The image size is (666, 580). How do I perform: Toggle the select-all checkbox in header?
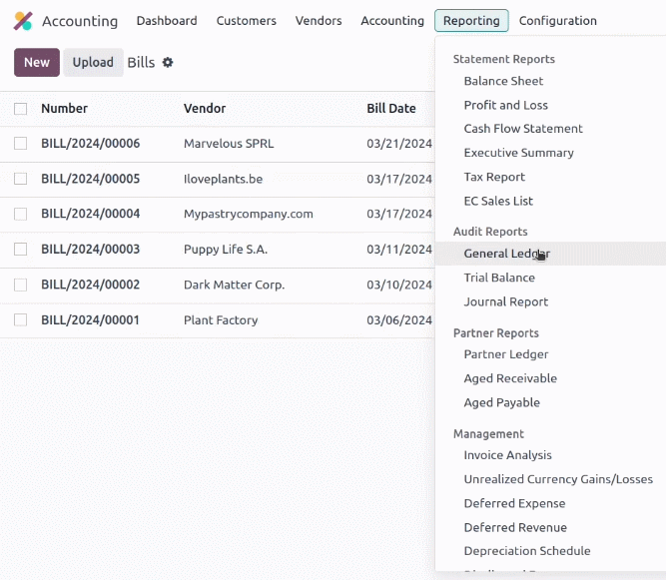pyautogui.click(x=20, y=109)
